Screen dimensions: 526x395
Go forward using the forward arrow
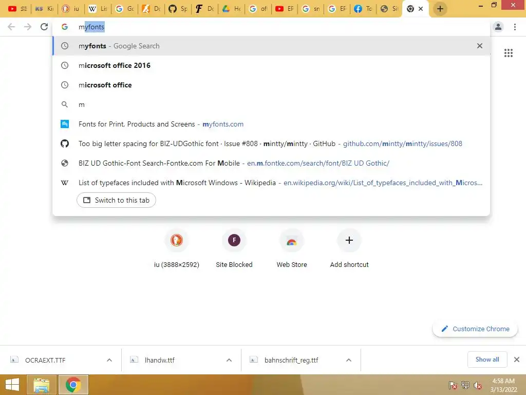pos(28,27)
